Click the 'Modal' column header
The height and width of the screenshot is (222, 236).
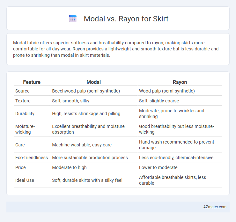click(94, 82)
